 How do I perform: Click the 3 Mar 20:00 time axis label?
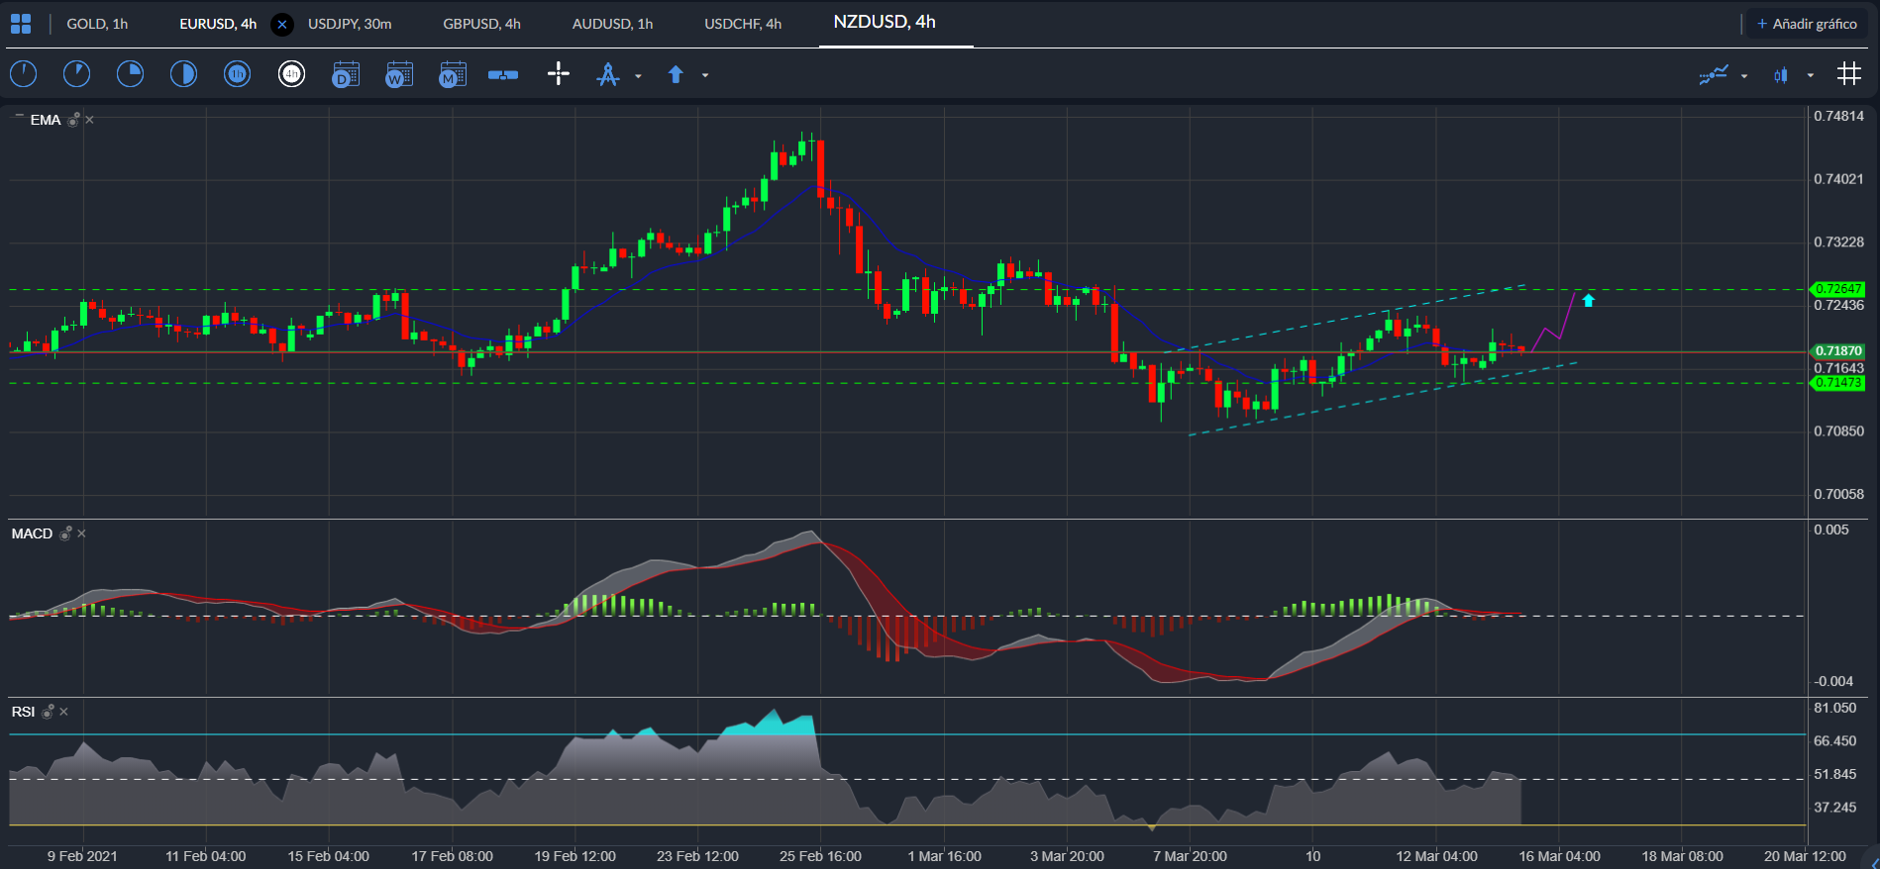1067,856
